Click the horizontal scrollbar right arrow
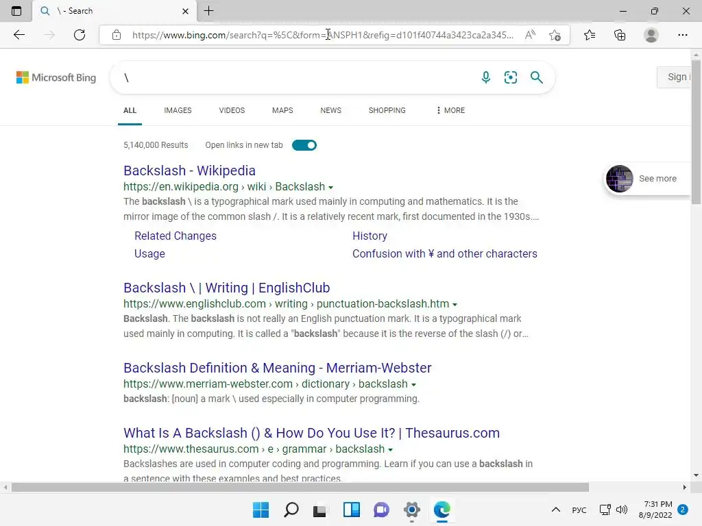The image size is (702, 526). (x=685, y=487)
